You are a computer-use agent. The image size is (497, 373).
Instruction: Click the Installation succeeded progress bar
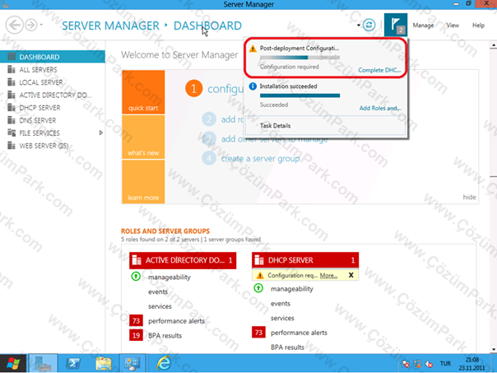pos(300,96)
